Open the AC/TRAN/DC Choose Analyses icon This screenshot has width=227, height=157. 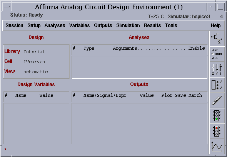click(x=217, y=54)
